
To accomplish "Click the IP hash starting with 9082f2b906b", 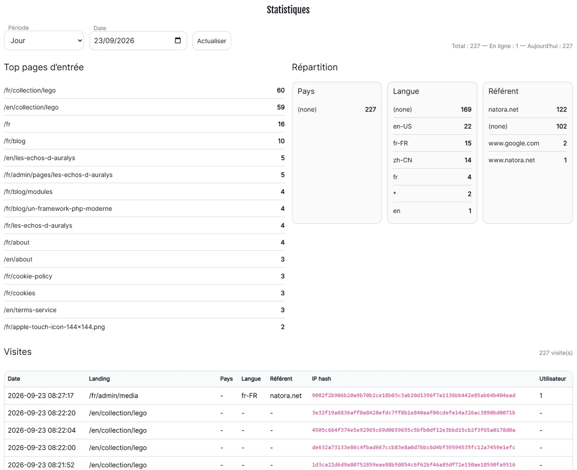I will click(x=414, y=395).
